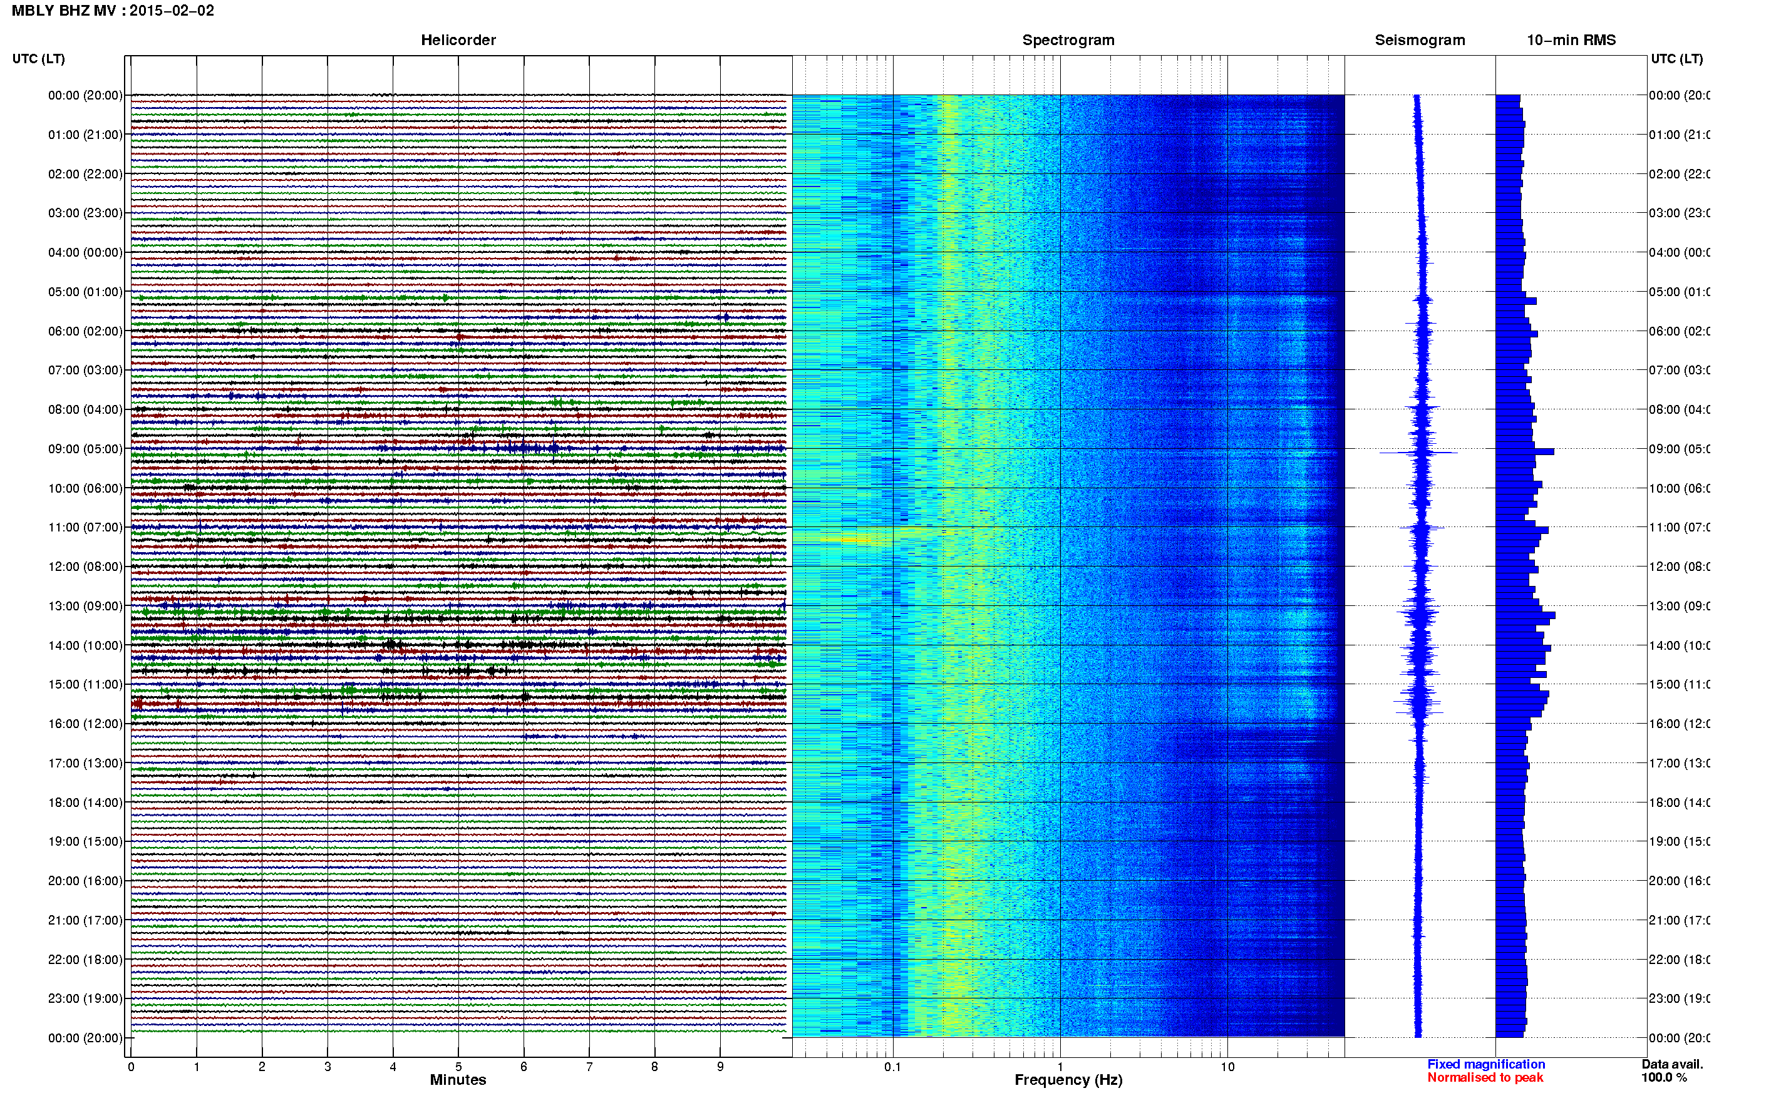Click the '100.0 %' availability value

[1664, 1078]
